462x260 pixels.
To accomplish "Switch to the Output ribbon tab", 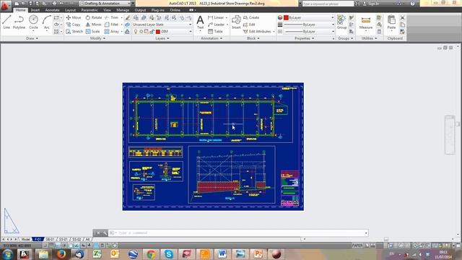I will [140, 10].
